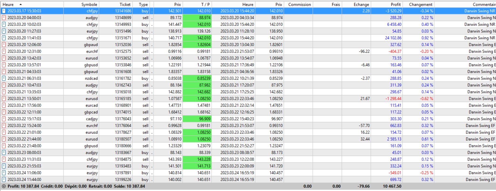The image size is (496, 191).
Task: Click the Solde: 10 387.84 summary text
Action: [x=129, y=186]
